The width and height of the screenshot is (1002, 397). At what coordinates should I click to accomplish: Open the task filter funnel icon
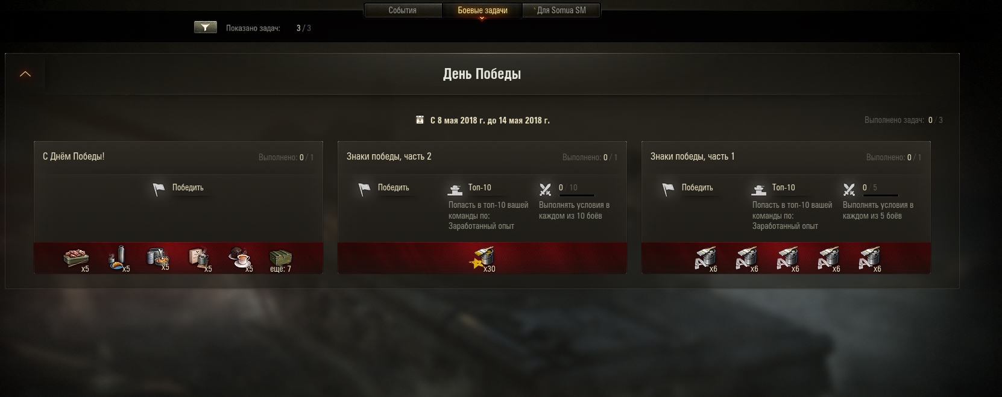[206, 27]
